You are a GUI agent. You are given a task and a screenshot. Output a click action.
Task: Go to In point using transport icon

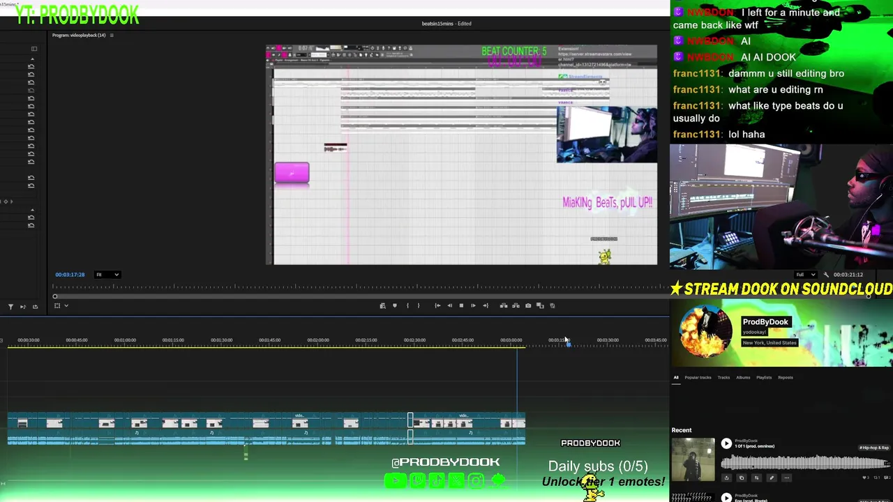coord(437,305)
